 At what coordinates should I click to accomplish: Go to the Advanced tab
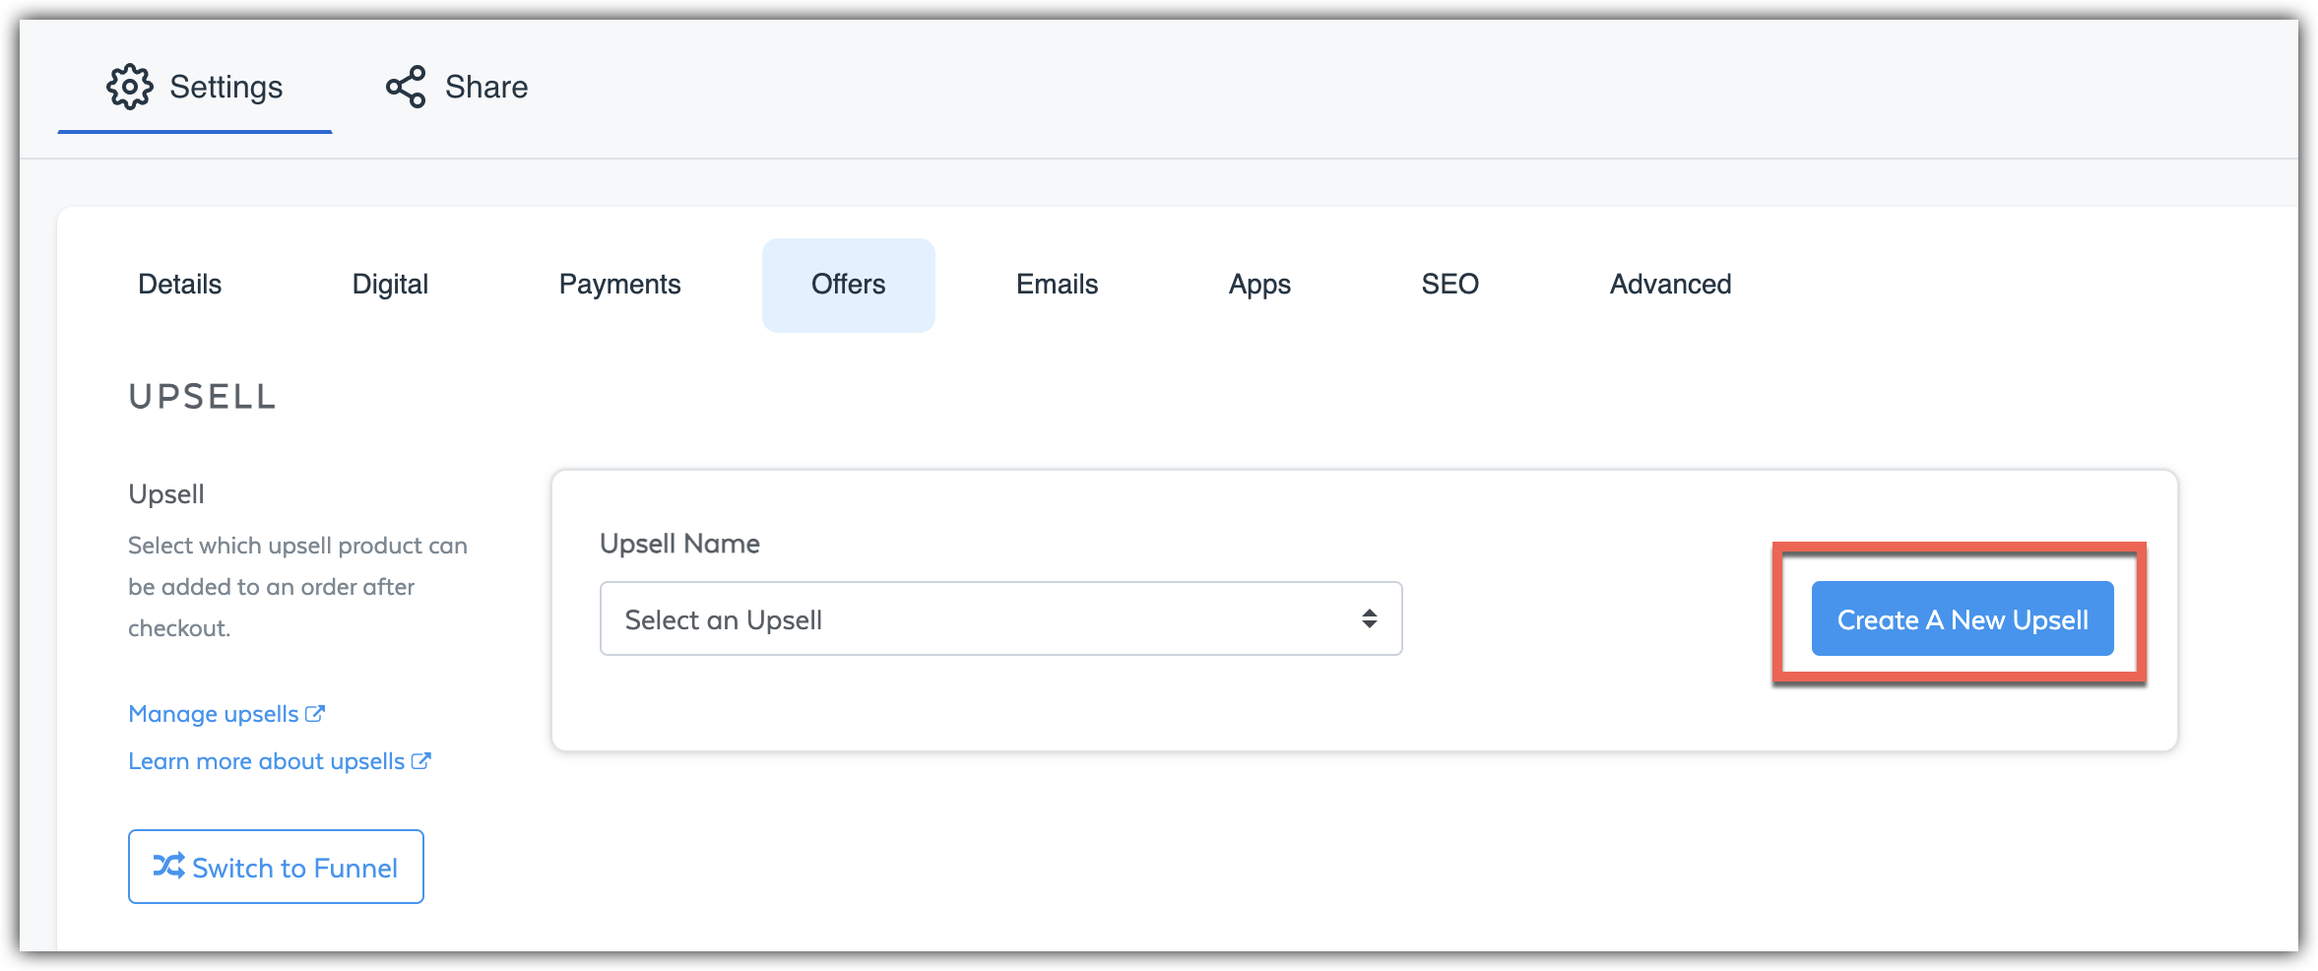[x=1670, y=285]
